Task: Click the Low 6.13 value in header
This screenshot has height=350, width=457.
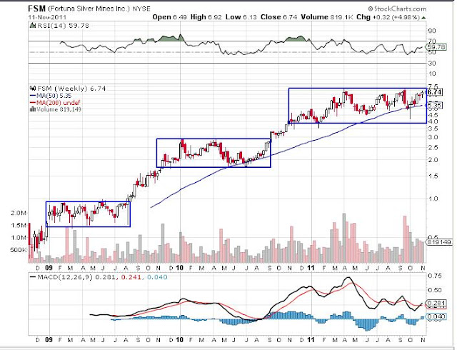Action: point(241,17)
